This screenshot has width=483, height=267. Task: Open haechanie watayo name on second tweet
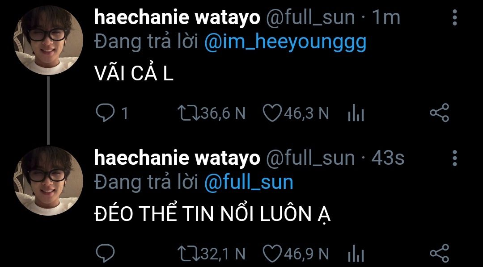point(177,158)
